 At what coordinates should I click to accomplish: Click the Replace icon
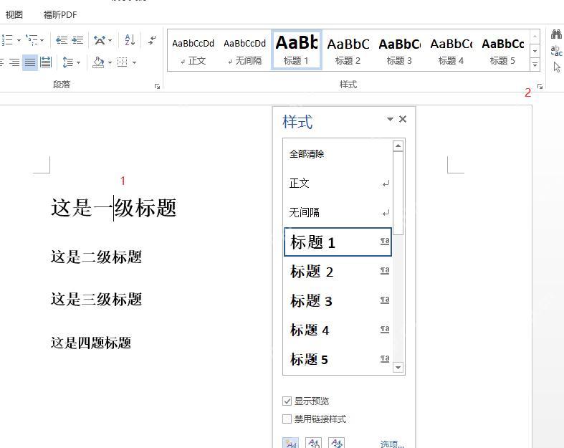[x=556, y=51]
